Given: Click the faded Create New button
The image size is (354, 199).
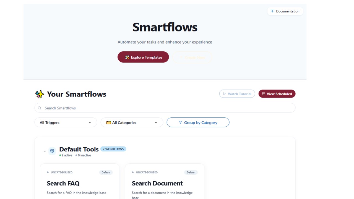Looking at the screenshot, I should tap(192, 57).
